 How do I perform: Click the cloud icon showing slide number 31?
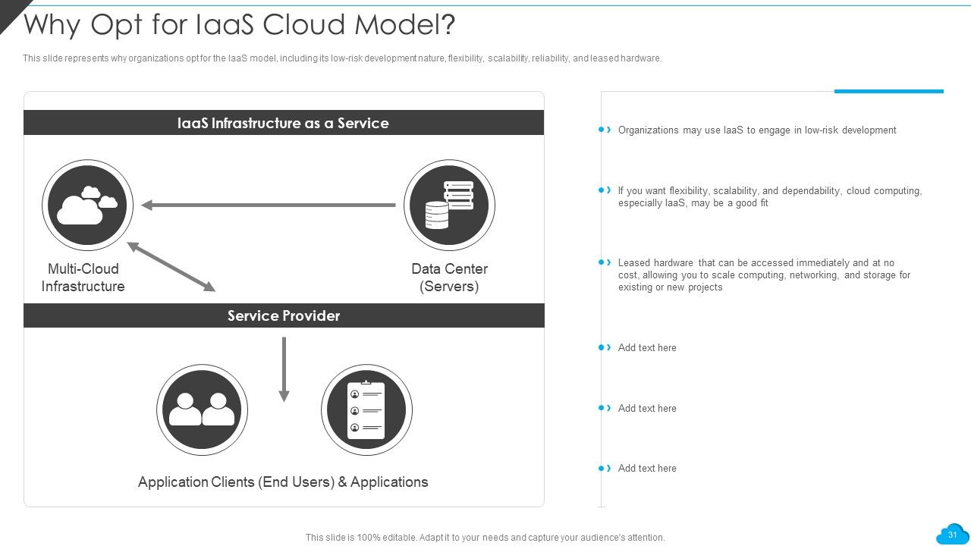pos(952,534)
